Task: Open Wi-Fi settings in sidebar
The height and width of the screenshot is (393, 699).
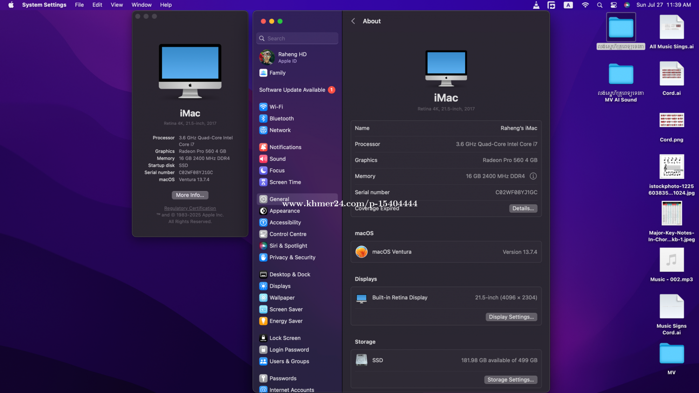Action: [x=276, y=107]
